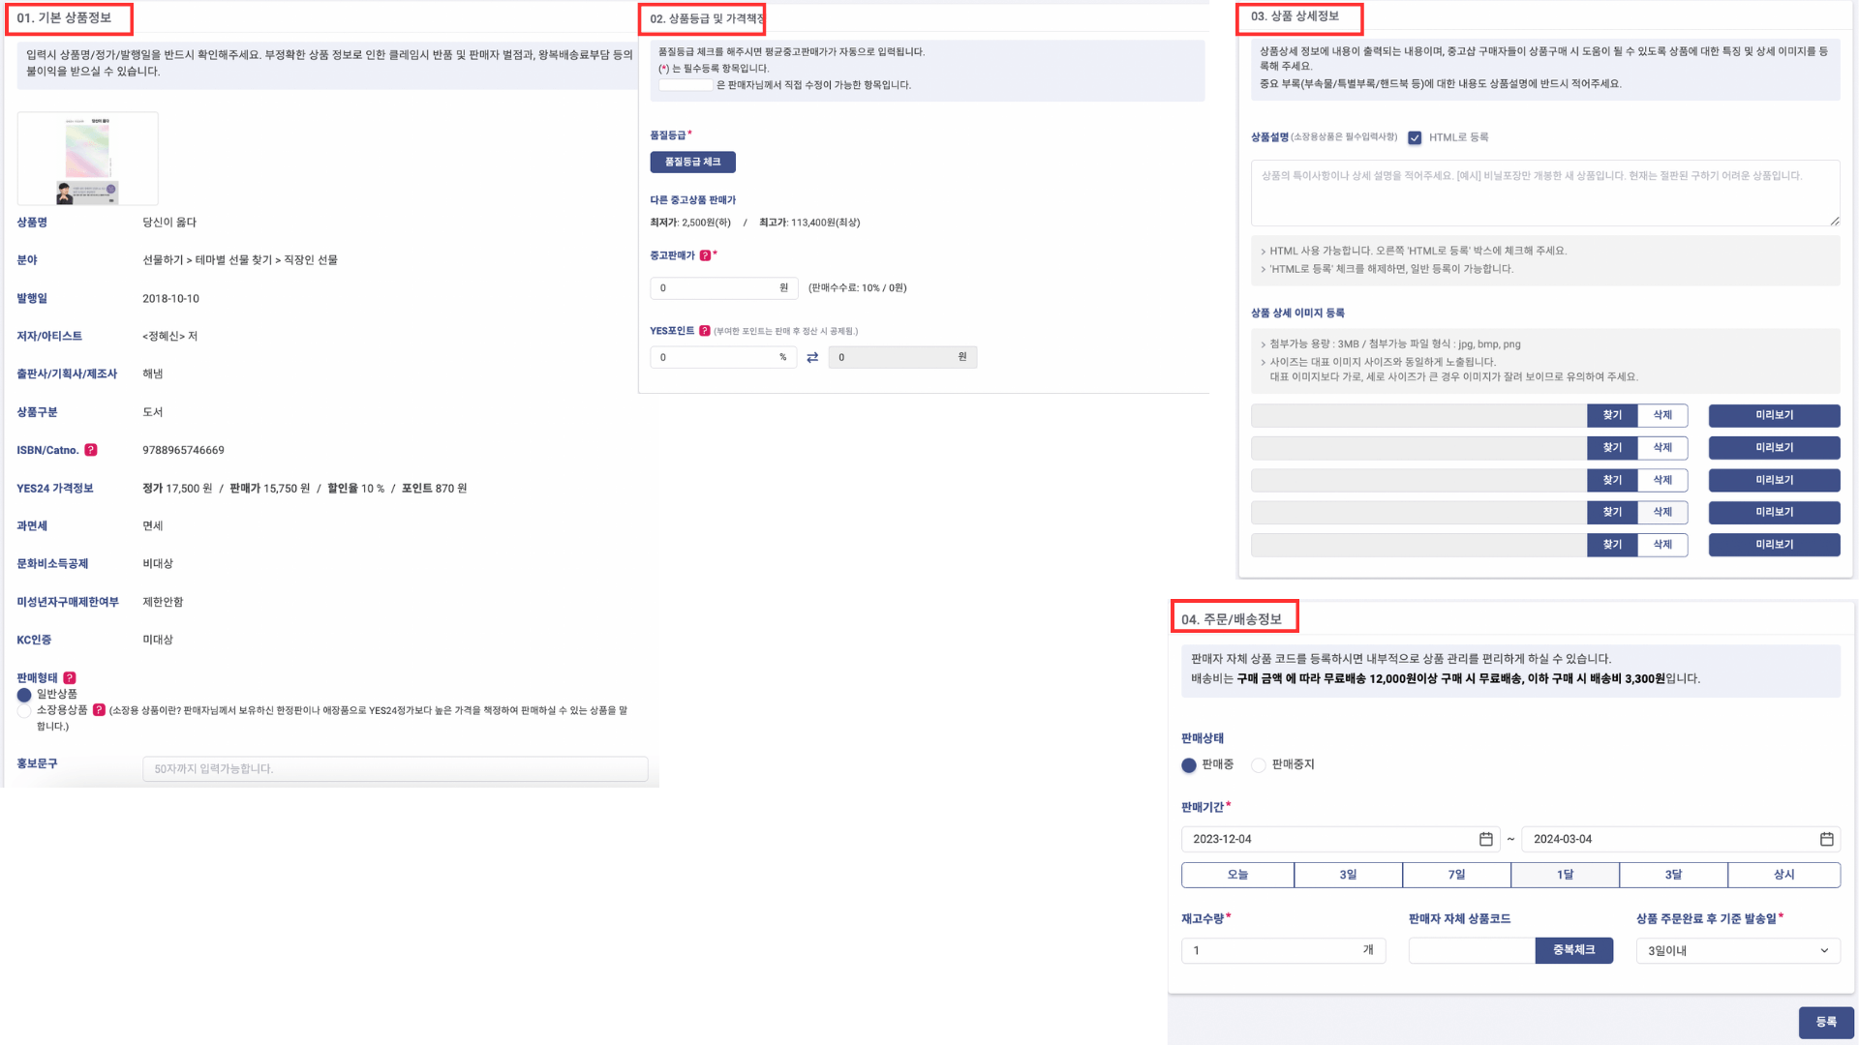Select the 판매중지 radio option
Image resolution: width=1859 pixels, height=1045 pixels.
[1258, 765]
